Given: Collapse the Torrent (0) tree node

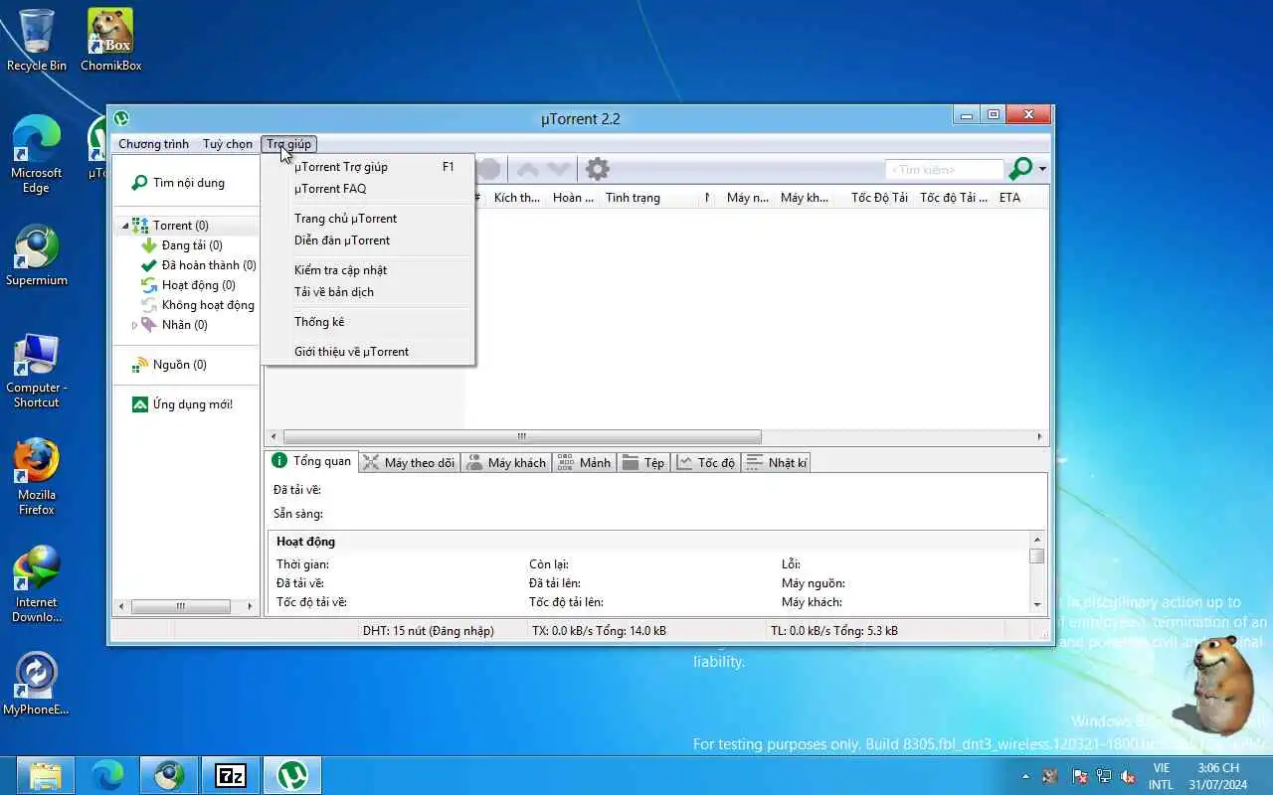Looking at the screenshot, I should coord(124,226).
